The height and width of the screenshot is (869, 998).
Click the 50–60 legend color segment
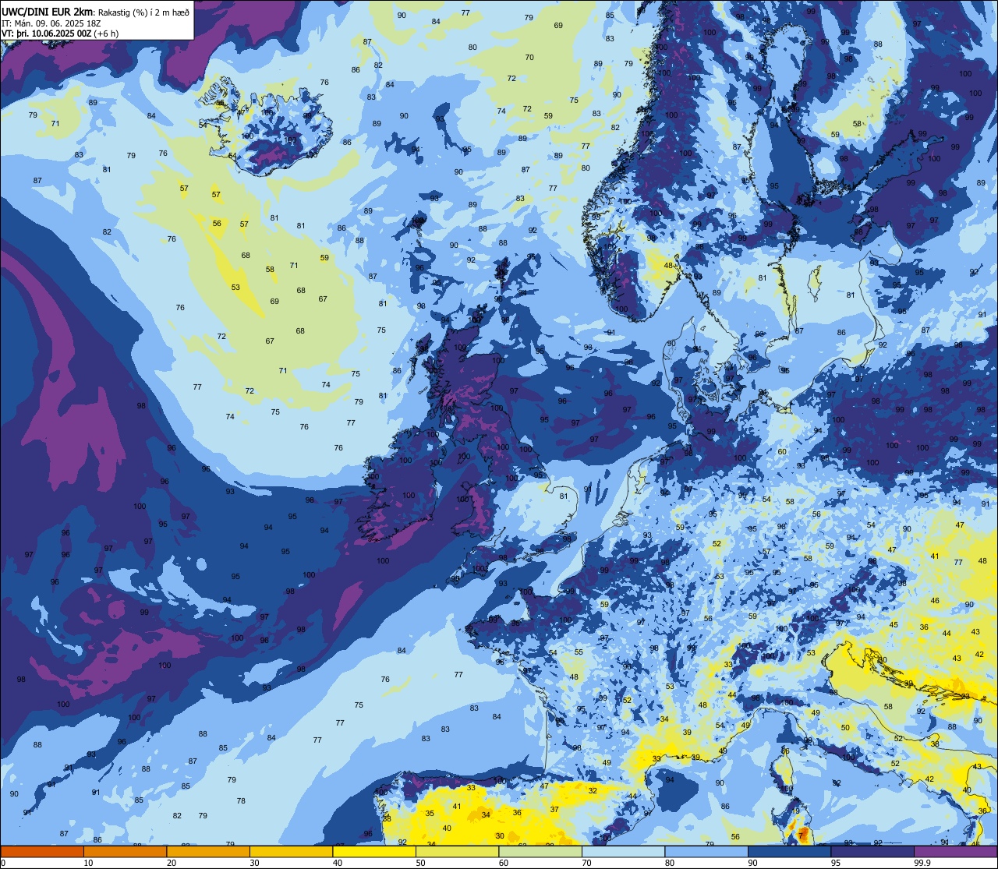click(457, 852)
